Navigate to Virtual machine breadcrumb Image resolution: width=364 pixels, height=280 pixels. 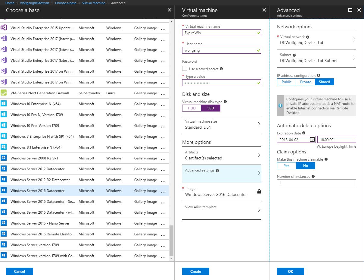[x=94, y=3]
